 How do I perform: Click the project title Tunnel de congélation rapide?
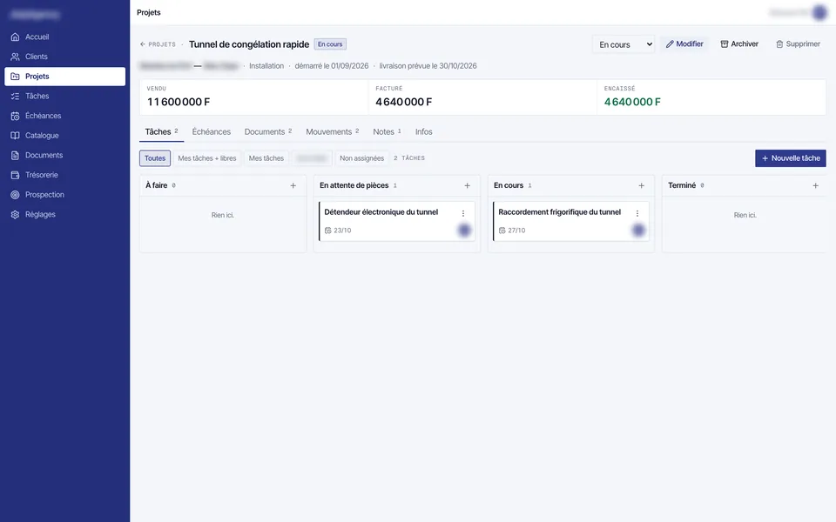(249, 44)
